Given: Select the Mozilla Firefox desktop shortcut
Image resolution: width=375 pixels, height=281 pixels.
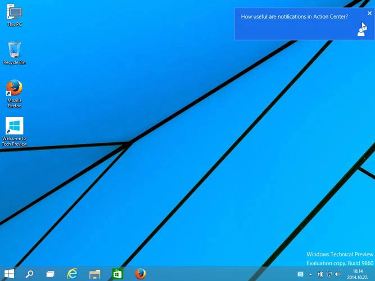Looking at the screenshot, I should pos(15,94).
